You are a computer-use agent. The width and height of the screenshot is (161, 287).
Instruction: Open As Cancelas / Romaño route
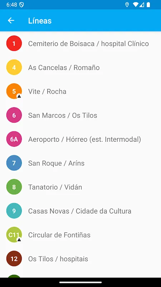[x=80, y=67]
